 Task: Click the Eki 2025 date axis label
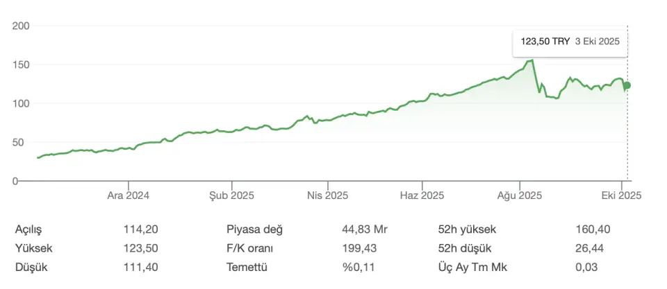621,195
